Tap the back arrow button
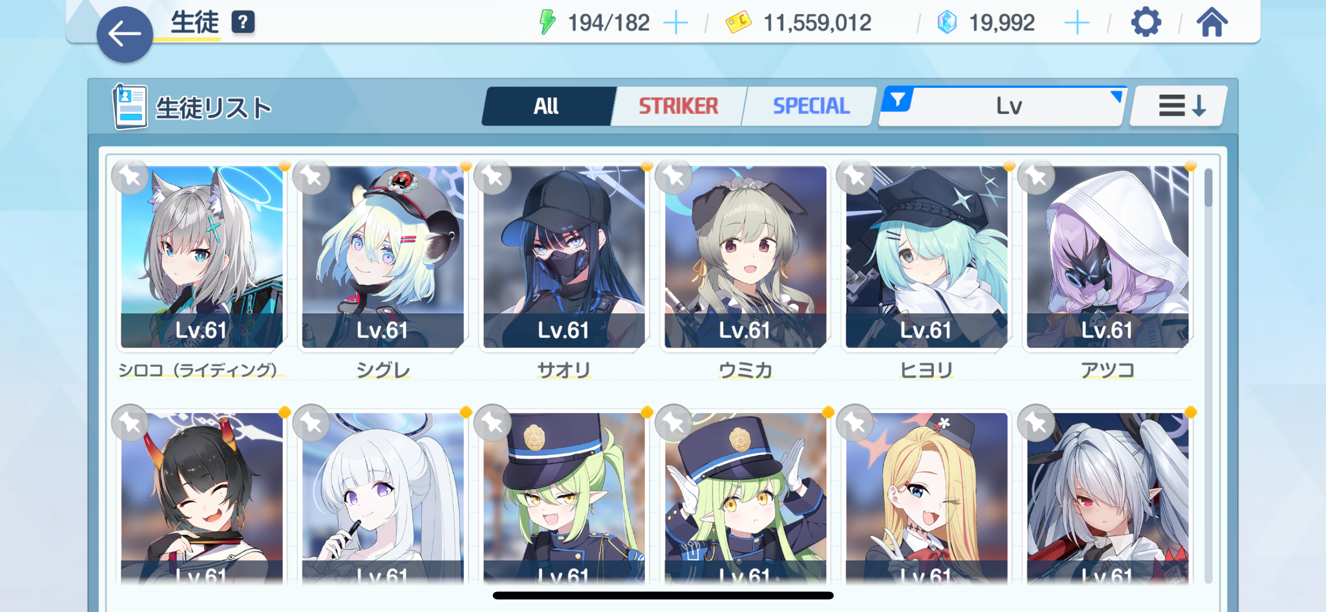 (x=125, y=35)
